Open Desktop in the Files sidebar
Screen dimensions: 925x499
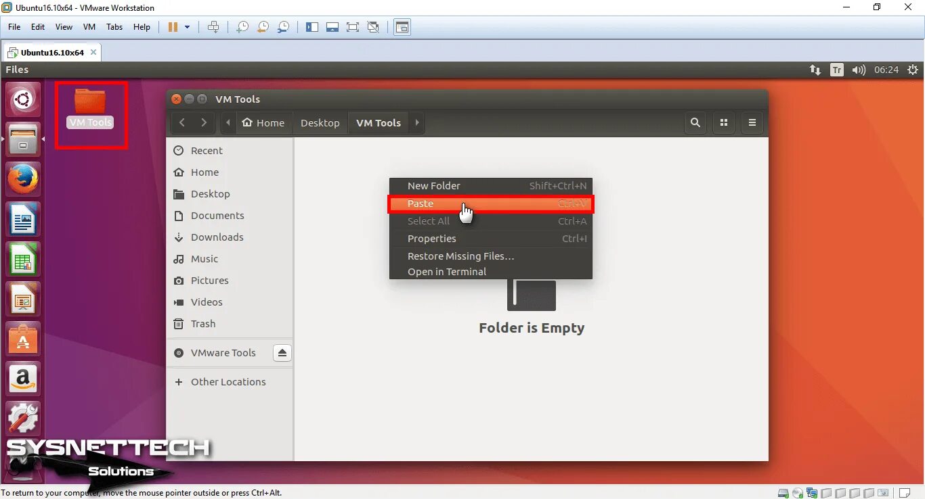click(230, 194)
